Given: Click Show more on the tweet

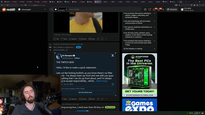Looking at the screenshot, I should 102,81.
